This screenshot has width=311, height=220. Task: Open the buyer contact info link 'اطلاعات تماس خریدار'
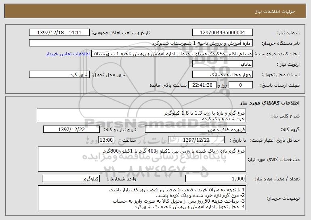68,54
